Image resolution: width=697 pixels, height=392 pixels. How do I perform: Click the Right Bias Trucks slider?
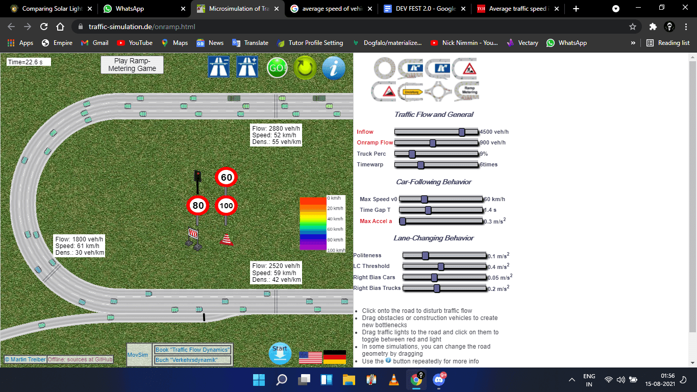tap(444, 288)
